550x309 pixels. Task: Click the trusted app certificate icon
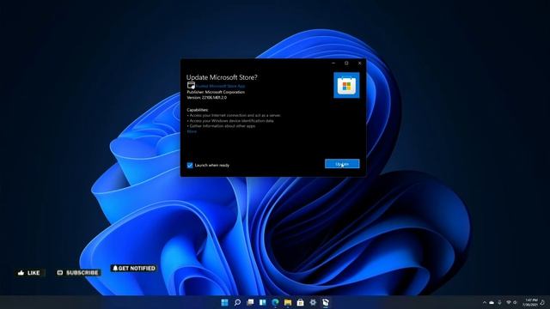point(191,85)
